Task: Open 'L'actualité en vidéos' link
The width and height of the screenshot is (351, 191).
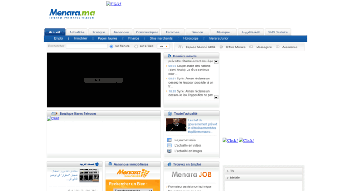Action: 188,145
